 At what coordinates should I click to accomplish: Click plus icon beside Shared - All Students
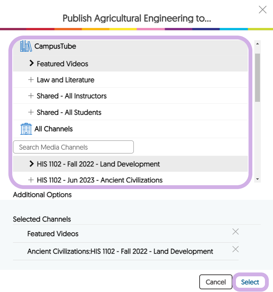coord(31,113)
